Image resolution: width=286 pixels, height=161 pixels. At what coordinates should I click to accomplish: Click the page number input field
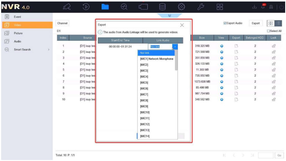tap(265, 155)
